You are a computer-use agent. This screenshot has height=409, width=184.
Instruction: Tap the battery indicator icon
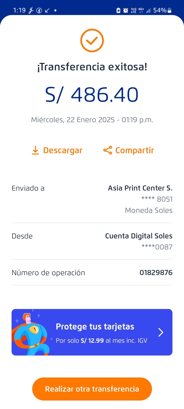pyautogui.click(x=169, y=10)
